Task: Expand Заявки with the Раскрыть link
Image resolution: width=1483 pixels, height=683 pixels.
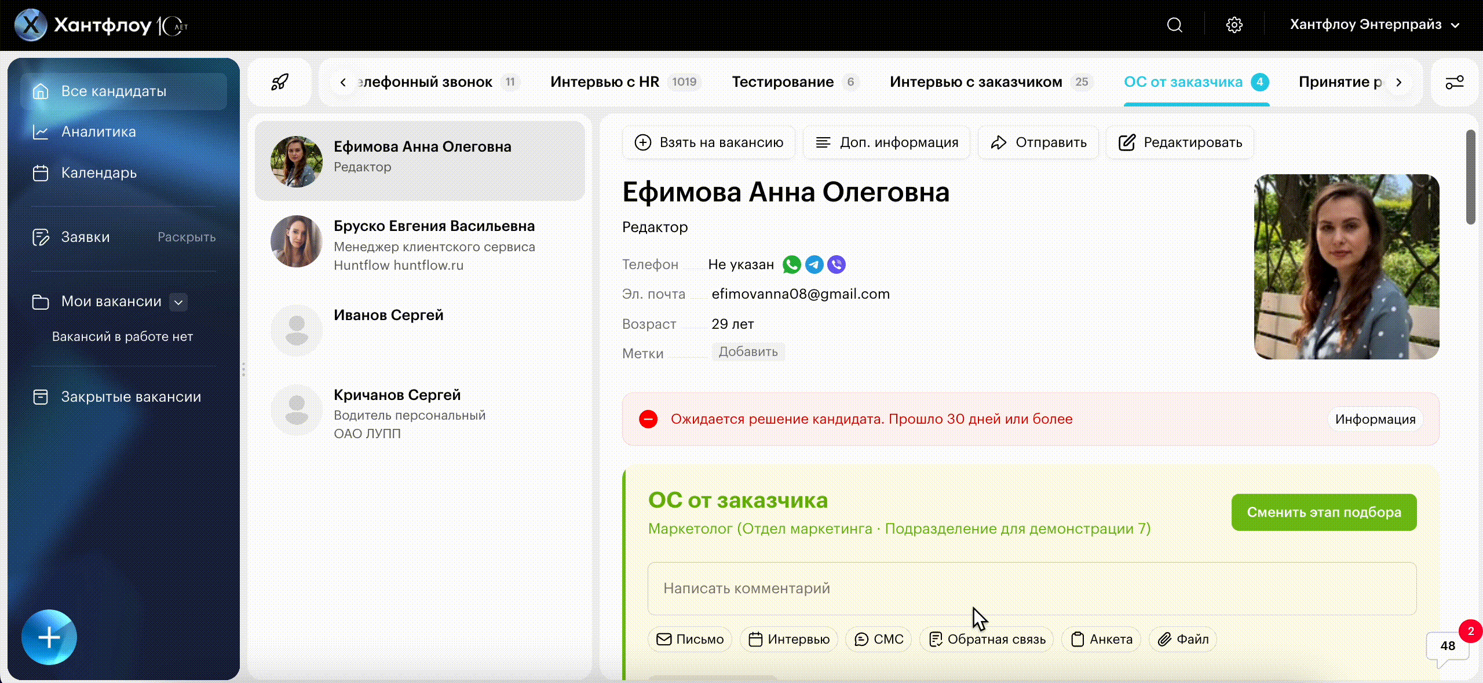Action: [x=186, y=237]
